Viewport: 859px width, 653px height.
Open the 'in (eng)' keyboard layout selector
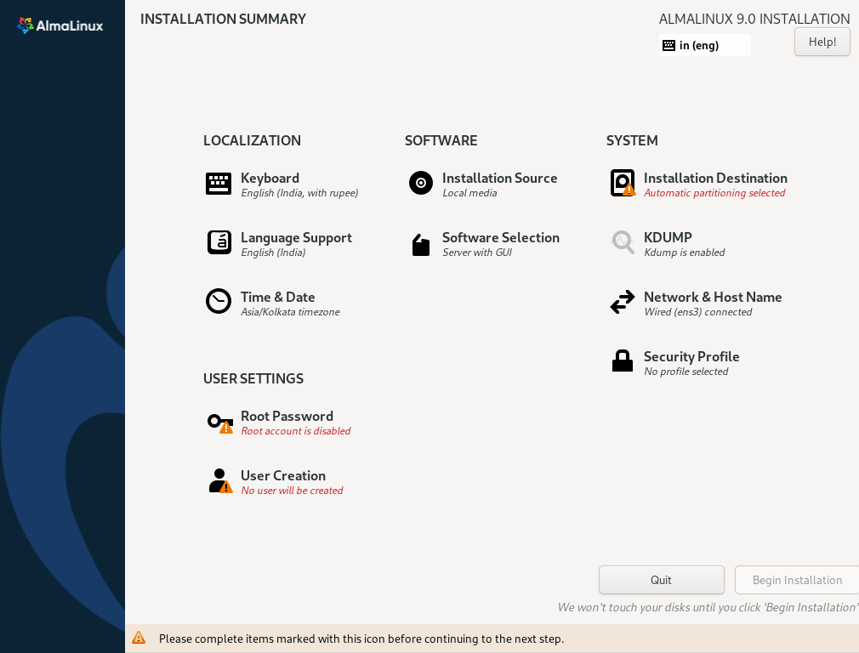[x=704, y=43]
